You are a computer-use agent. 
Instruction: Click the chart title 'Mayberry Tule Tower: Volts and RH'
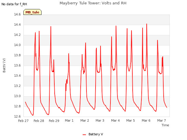tap(93, 3)
